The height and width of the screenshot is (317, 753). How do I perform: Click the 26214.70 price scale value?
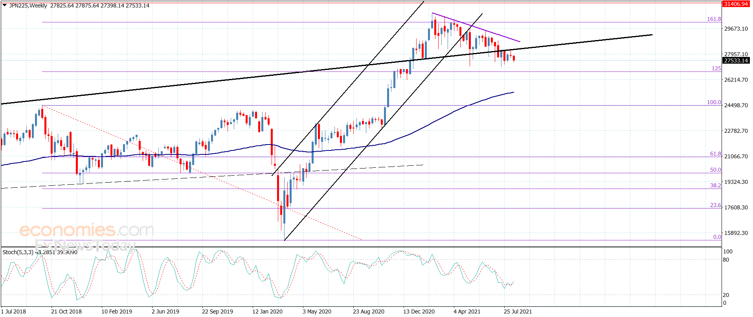click(x=736, y=80)
